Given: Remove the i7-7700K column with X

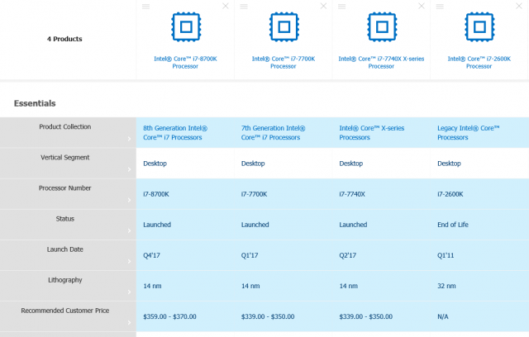Looking at the screenshot, I should point(323,6).
